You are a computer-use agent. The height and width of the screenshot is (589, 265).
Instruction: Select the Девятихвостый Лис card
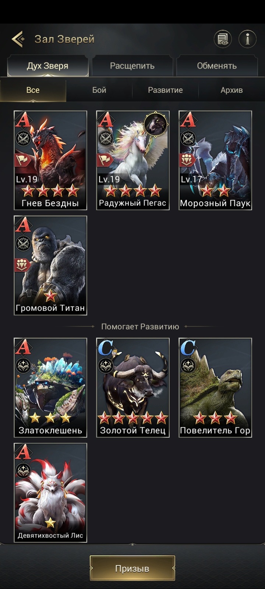point(50,493)
